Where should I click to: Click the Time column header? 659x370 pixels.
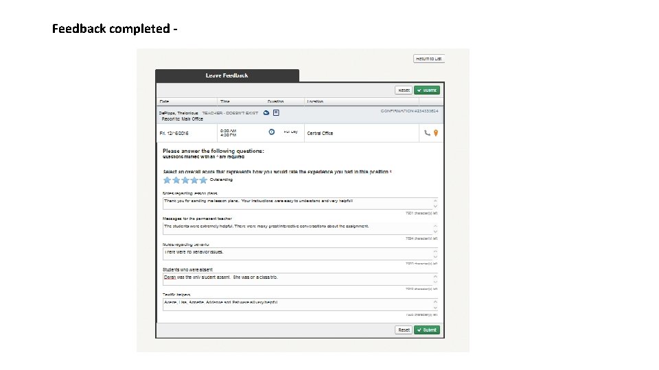225,101
